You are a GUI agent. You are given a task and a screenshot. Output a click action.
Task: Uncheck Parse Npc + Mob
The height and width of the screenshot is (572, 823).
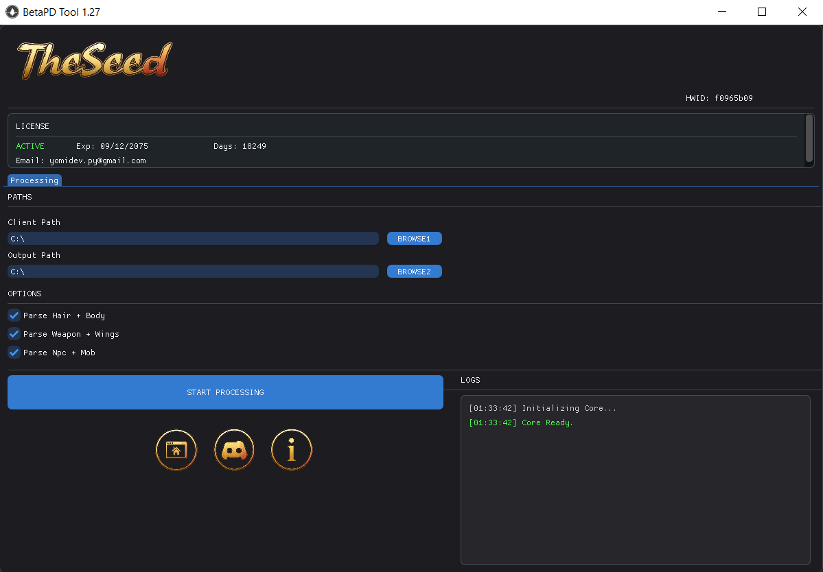click(14, 353)
